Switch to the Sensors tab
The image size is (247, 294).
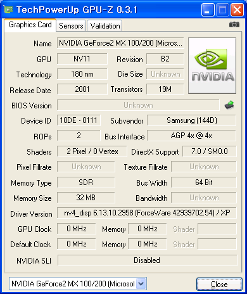coord(71,26)
